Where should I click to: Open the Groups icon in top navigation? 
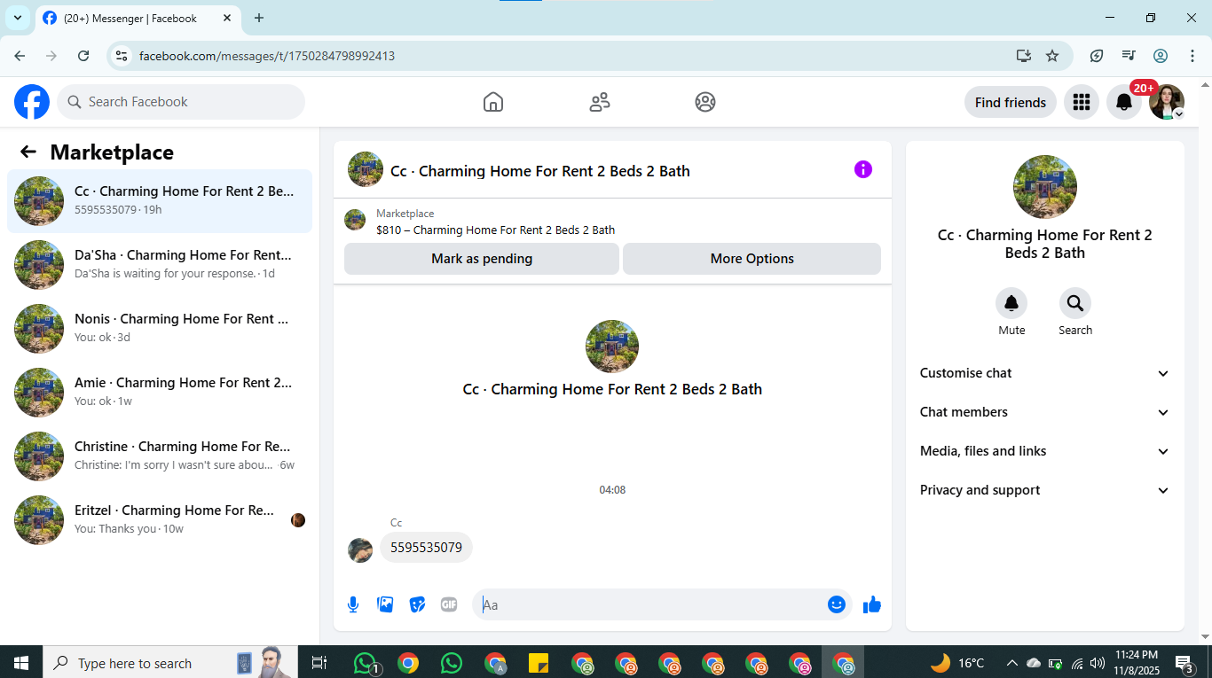click(705, 102)
